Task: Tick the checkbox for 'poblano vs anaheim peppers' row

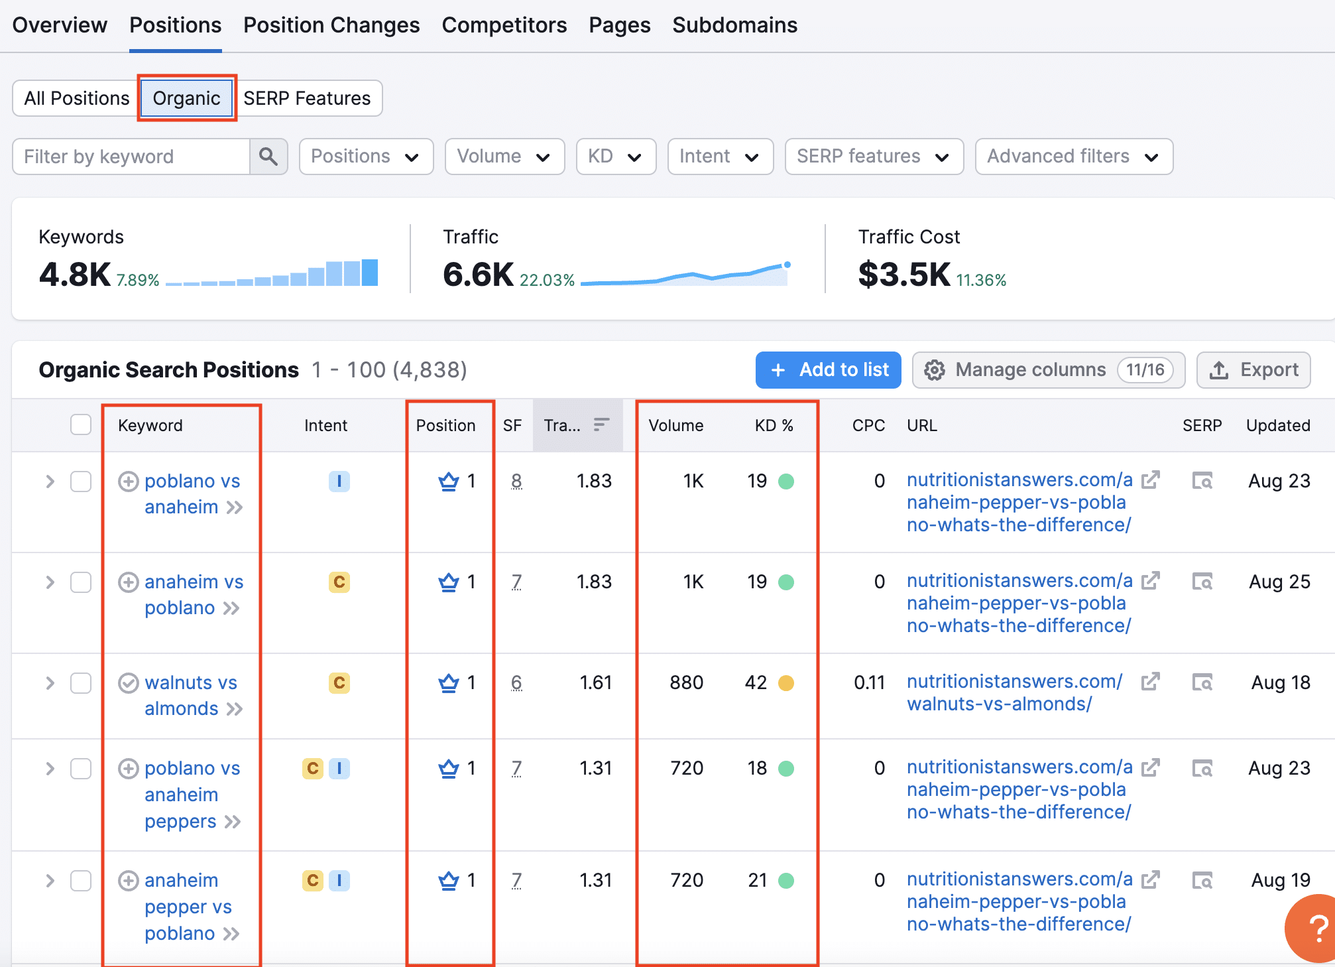Action: (81, 769)
